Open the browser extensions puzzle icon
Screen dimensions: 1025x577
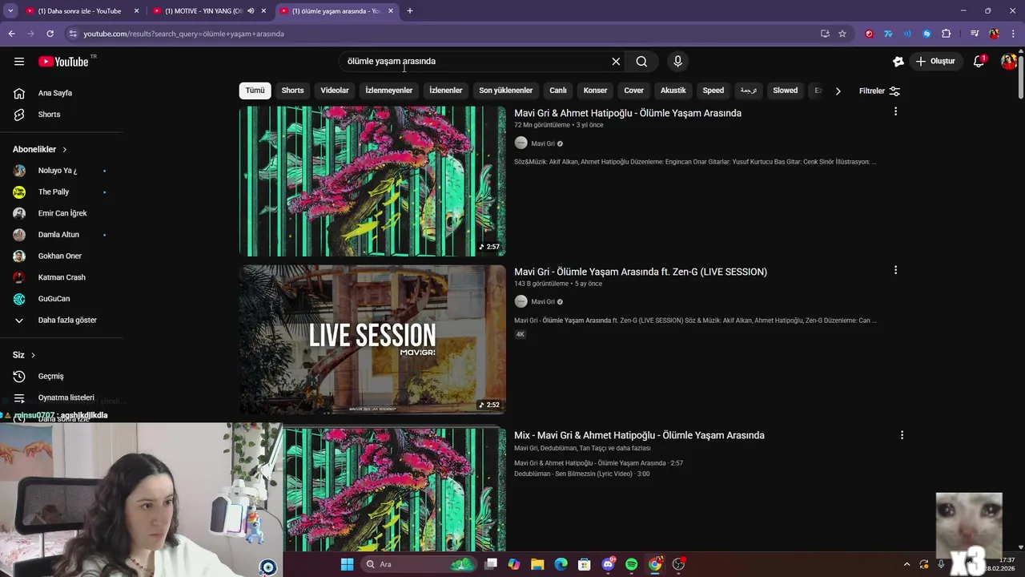point(946,34)
